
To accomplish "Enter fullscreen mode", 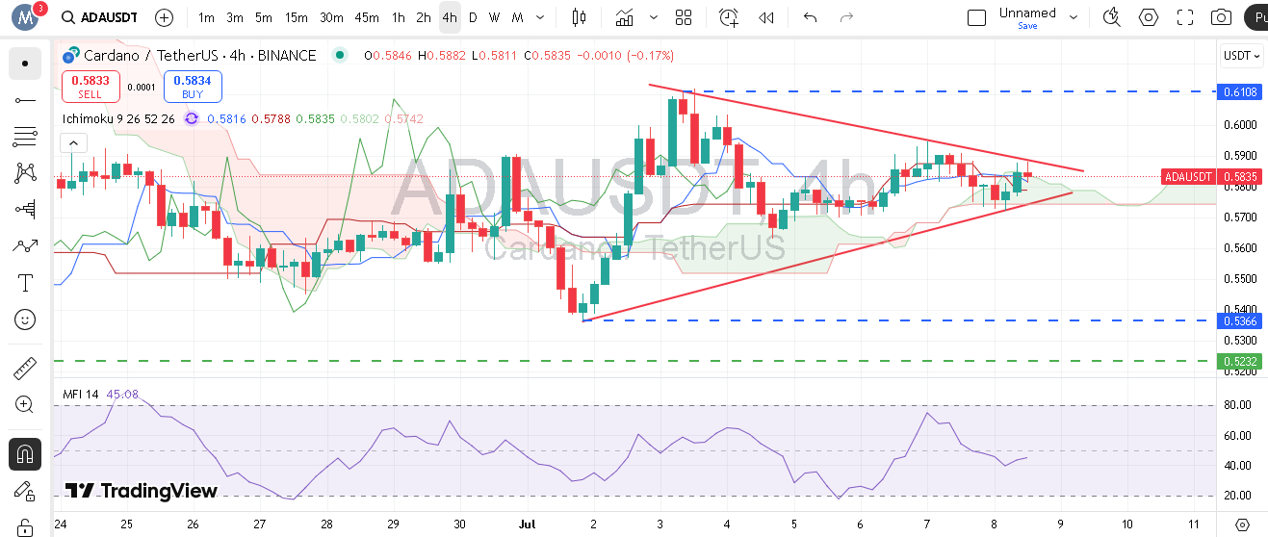I will click(1185, 17).
